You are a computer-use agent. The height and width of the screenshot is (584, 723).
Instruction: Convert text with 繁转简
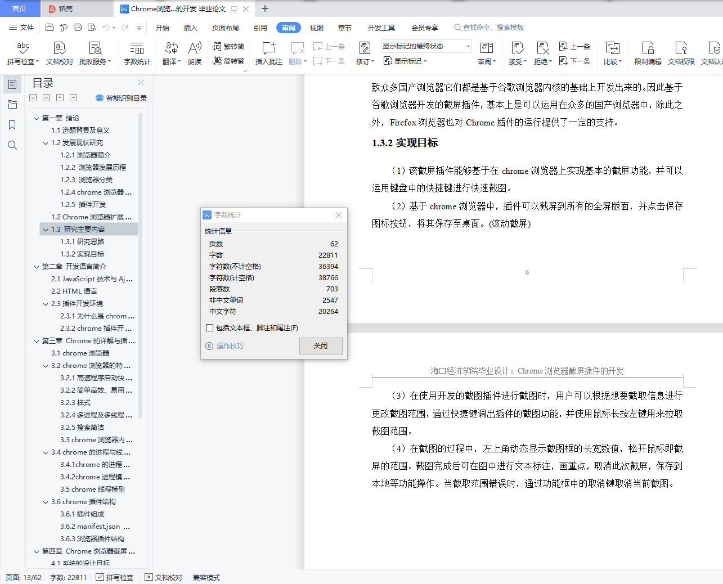click(x=228, y=47)
